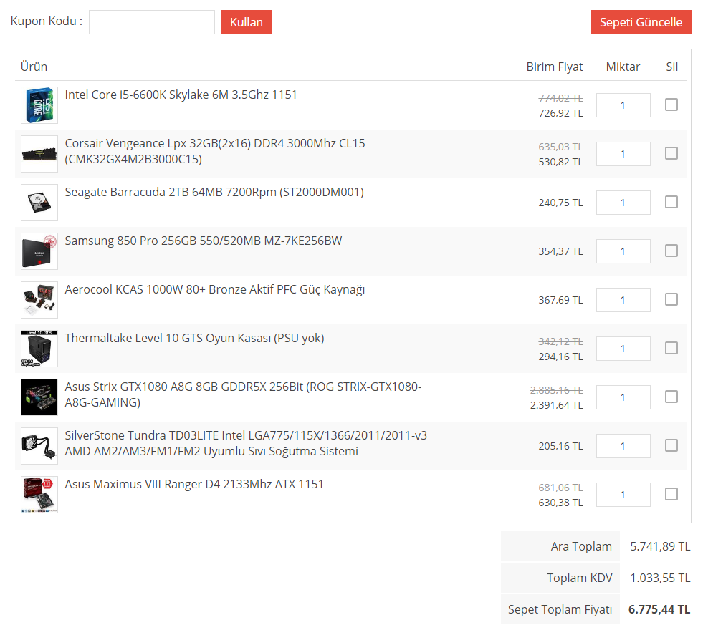Open Thermaltake Level 10 GTS case thumbnail
Viewport: 703px width, 630px height.
39,349
